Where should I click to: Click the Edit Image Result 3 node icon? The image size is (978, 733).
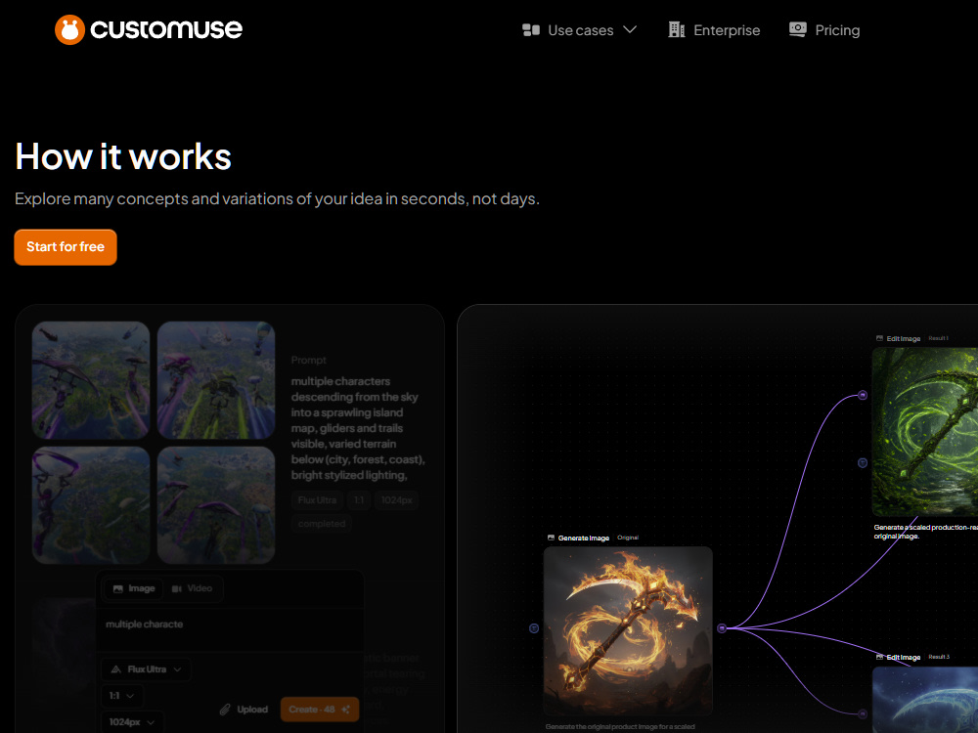(x=879, y=657)
